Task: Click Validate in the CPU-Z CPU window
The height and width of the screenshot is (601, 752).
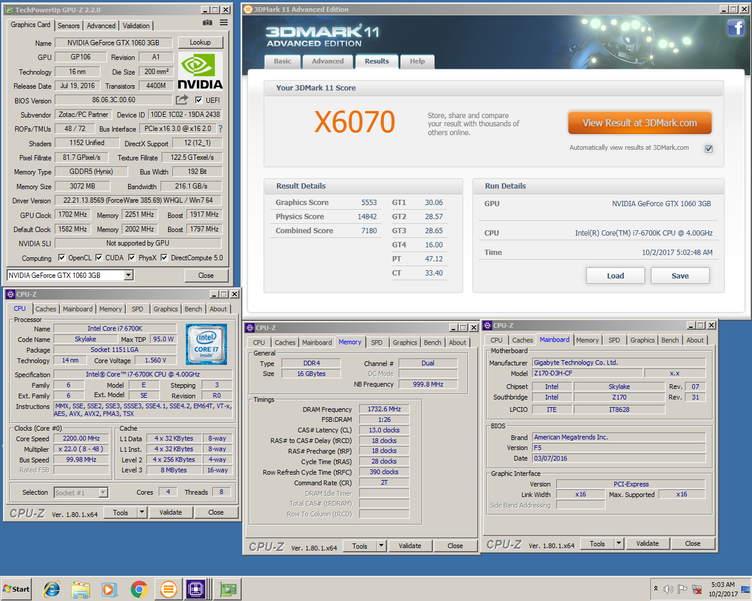Action: coord(171,512)
